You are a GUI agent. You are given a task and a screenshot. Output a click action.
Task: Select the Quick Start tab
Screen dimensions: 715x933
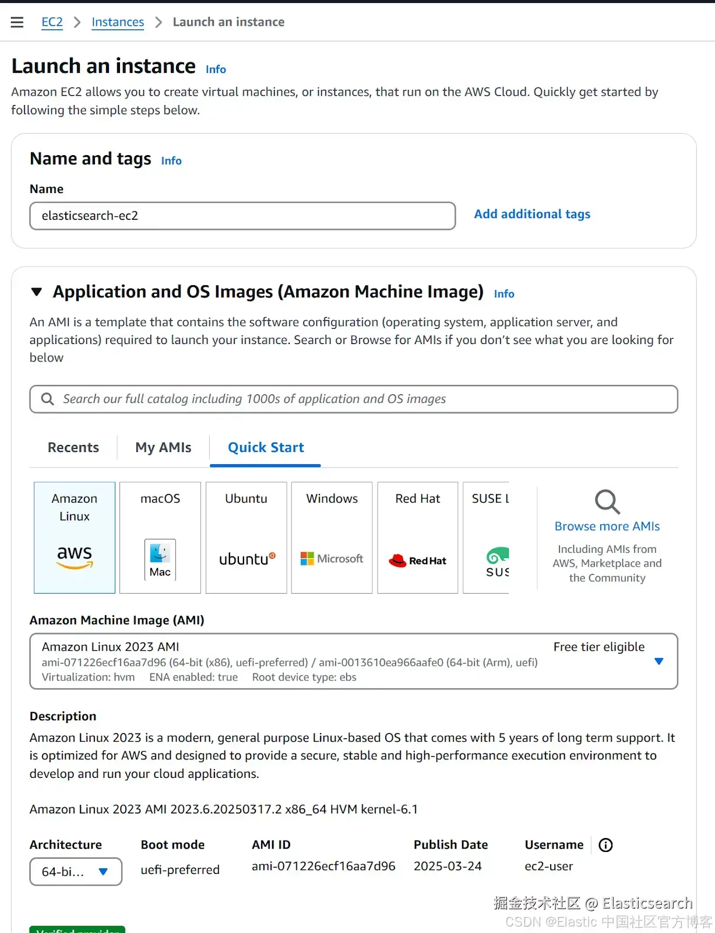266,447
